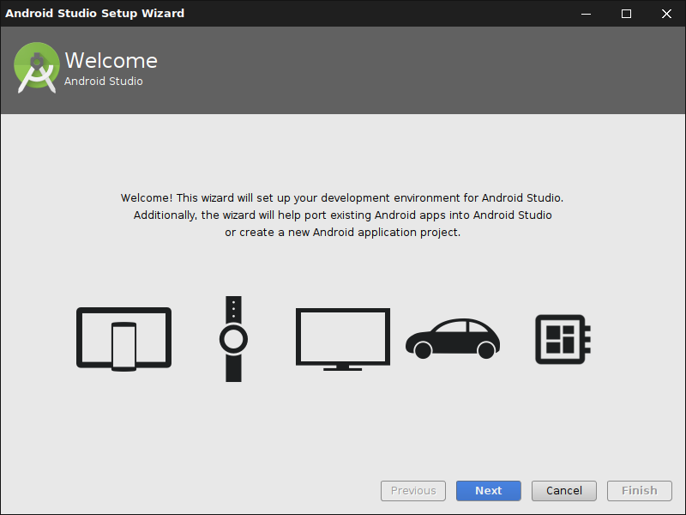Close the Android Studio Setup Wizard
The image size is (686, 515).
point(665,14)
